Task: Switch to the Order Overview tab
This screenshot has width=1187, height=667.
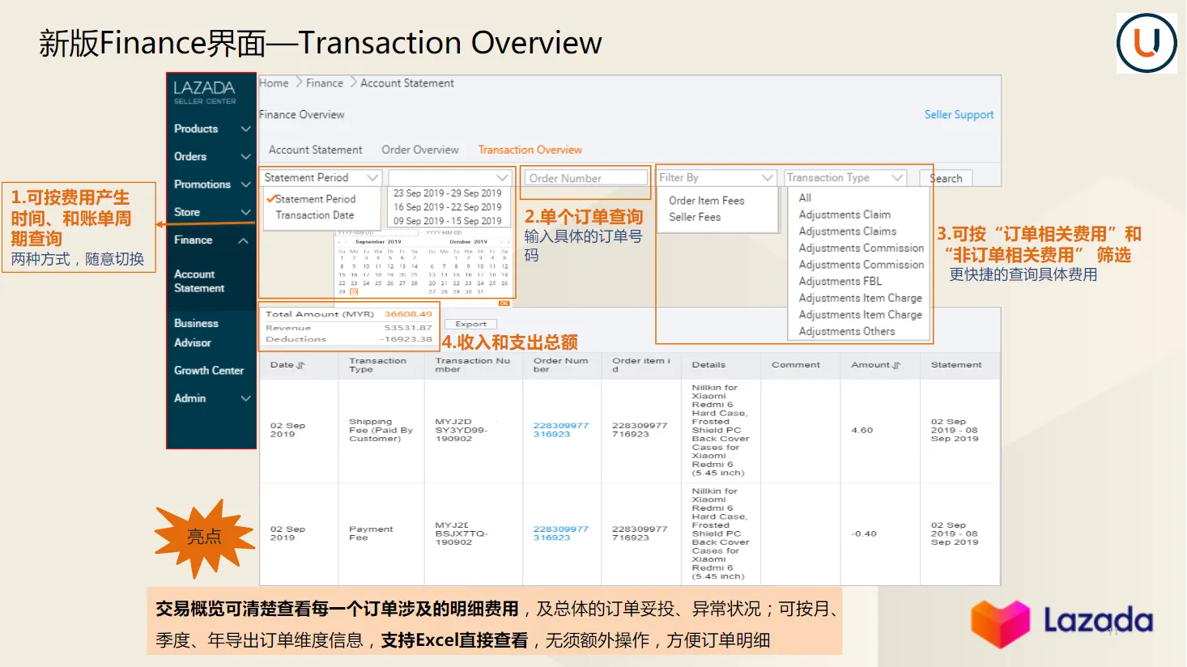Action: [420, 149]
